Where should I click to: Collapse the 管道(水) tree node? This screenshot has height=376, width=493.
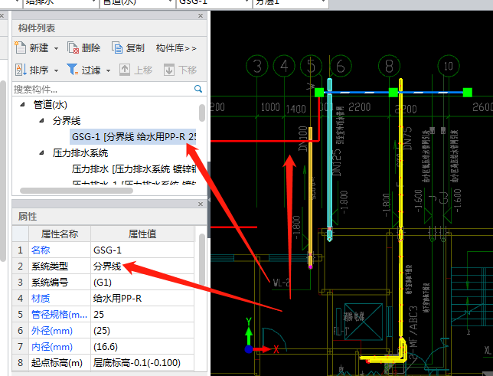click(x=22, y=104)
